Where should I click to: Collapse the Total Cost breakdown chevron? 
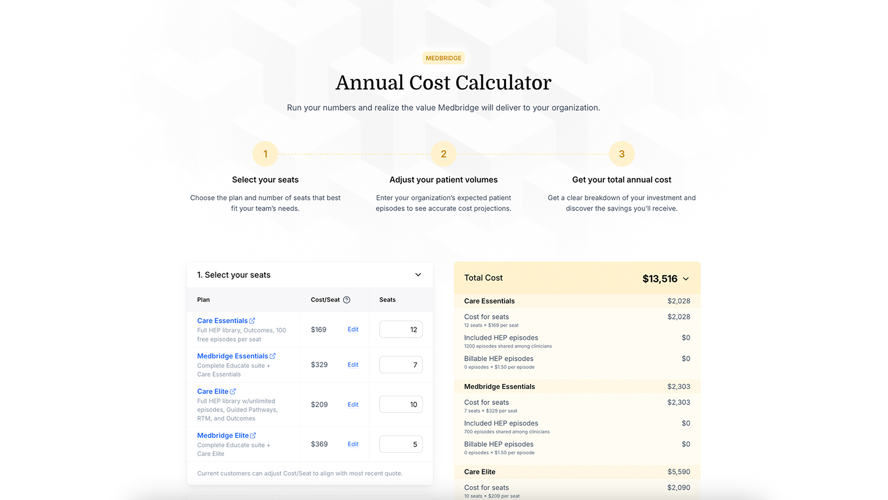click(686, 279)
